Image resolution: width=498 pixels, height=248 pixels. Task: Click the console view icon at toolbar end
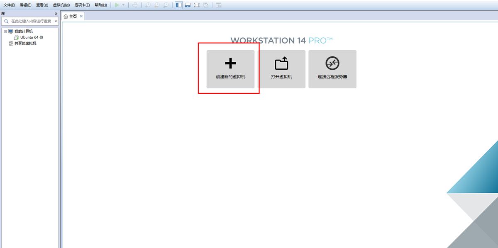click(x=219, y=5)
